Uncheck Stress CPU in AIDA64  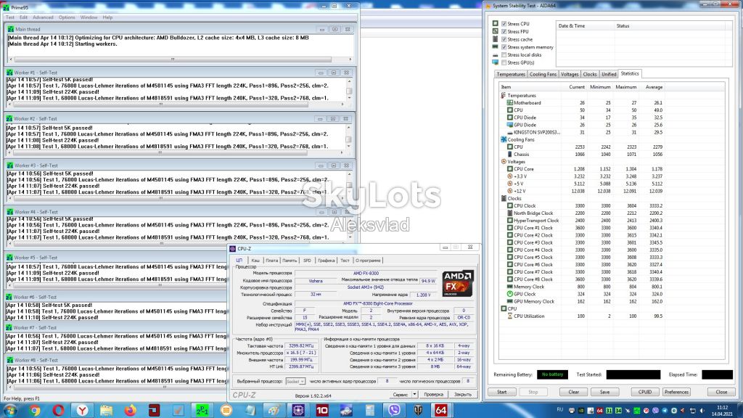pyautogui.click(x=504, y=24)
